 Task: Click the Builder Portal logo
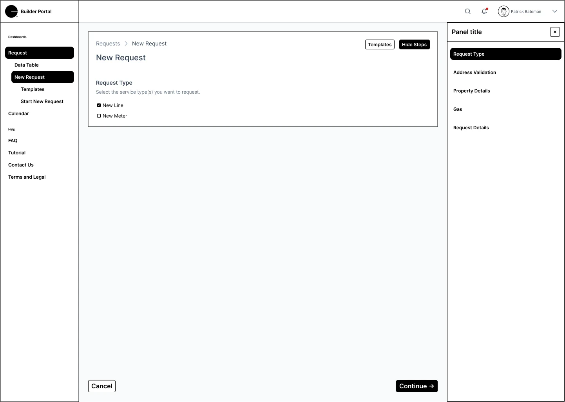click(x=28, y=11)
